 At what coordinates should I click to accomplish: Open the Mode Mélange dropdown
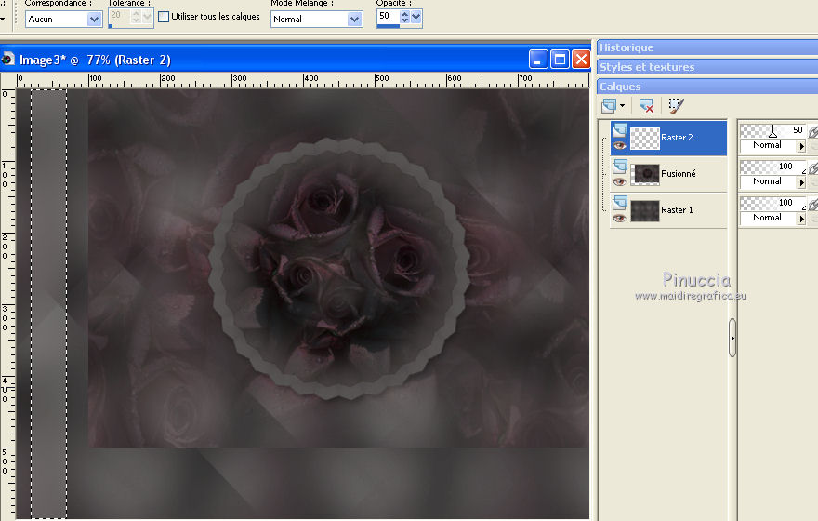(354, 19)
